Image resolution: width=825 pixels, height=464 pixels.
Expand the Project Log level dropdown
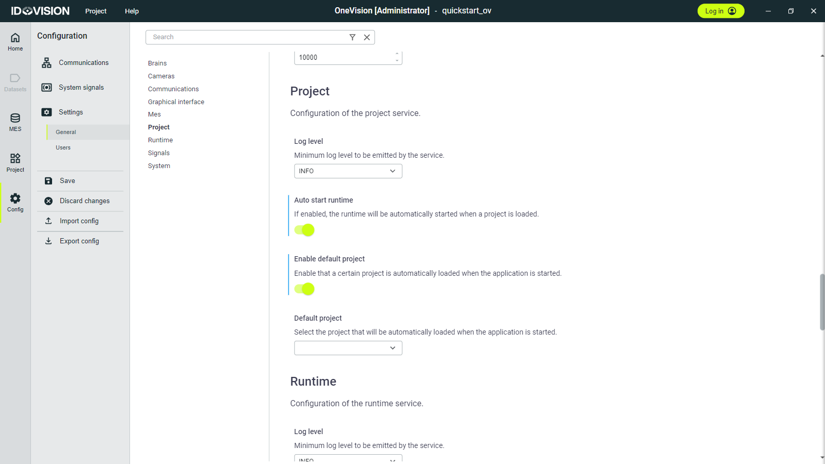tap(348, 171)
